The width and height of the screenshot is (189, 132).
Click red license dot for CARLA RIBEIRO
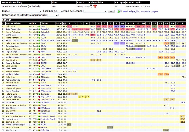39,97
